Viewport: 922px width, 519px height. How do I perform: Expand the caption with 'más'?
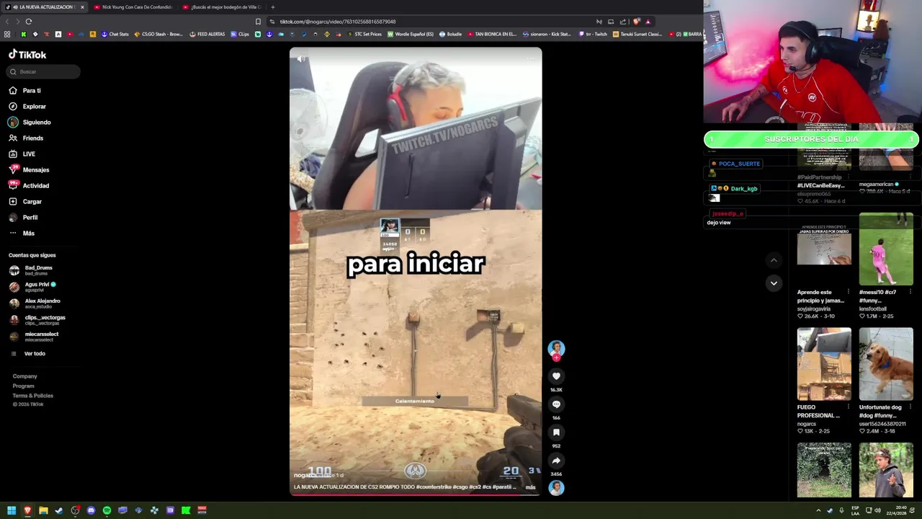(530, 487)
